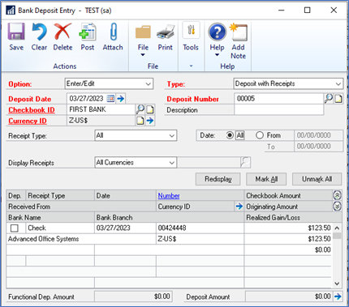Click the Save icon in Actions

(16, 32)
